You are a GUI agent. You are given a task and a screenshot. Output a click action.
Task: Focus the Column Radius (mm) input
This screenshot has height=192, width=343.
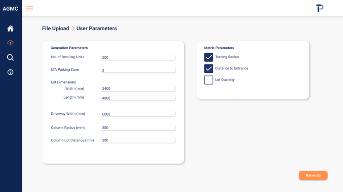pos(138,128)
